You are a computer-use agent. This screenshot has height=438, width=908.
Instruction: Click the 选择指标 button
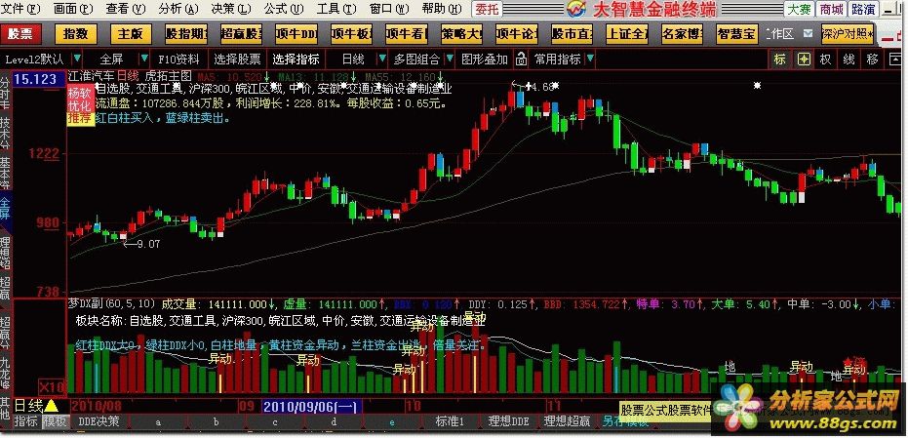pos(296,60)
